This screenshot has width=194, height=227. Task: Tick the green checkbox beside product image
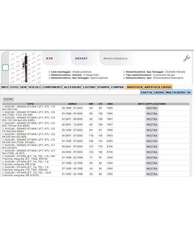6,68
